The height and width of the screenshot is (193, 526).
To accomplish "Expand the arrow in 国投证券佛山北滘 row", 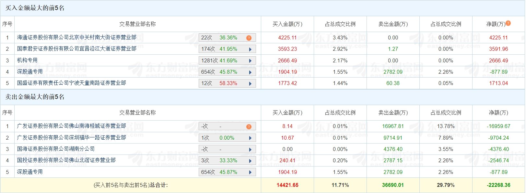I will 250,161.
